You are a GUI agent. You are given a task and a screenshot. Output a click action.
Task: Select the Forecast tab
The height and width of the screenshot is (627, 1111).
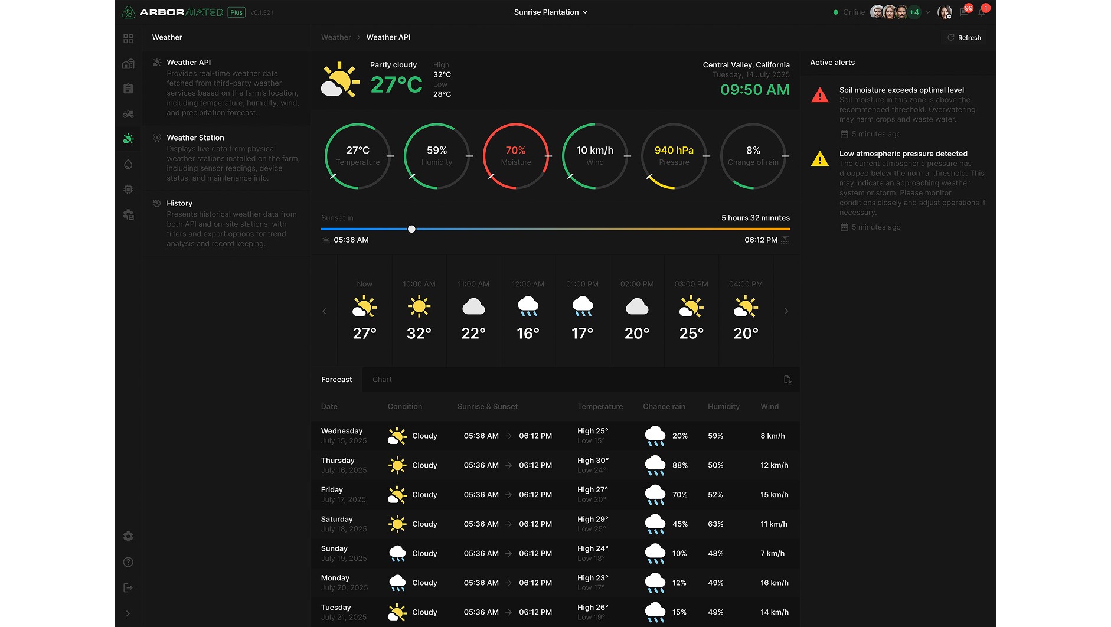(336, 380)
